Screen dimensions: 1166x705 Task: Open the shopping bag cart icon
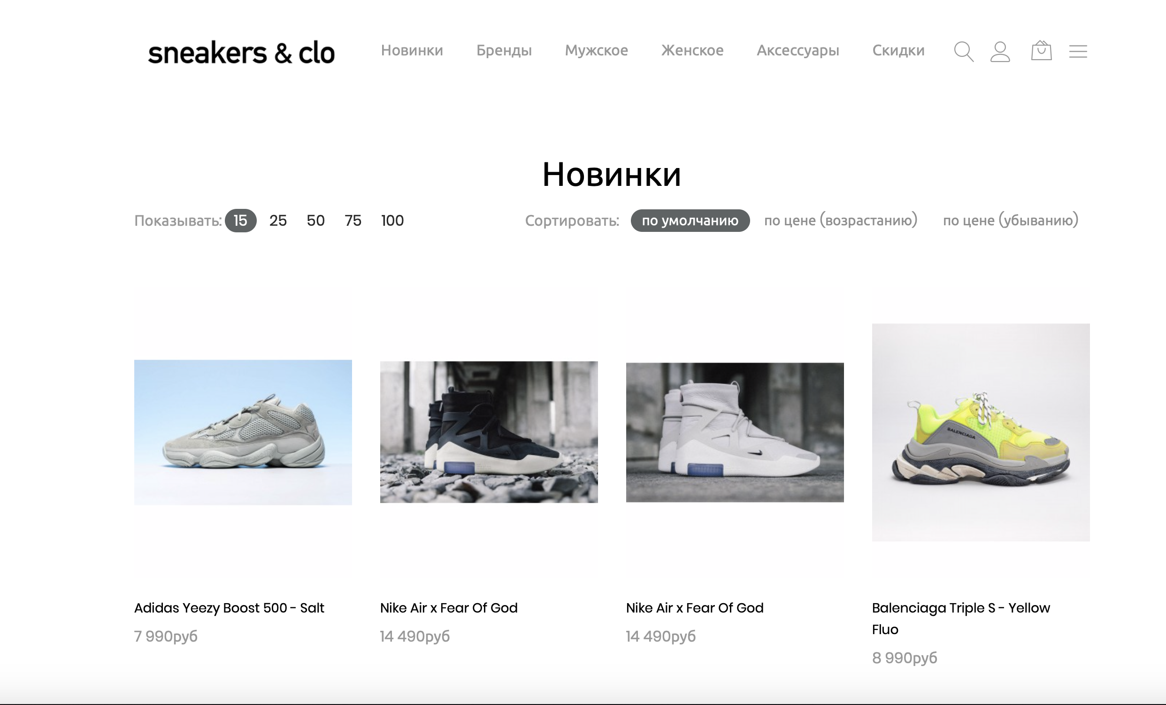[x=1041, y=50]
